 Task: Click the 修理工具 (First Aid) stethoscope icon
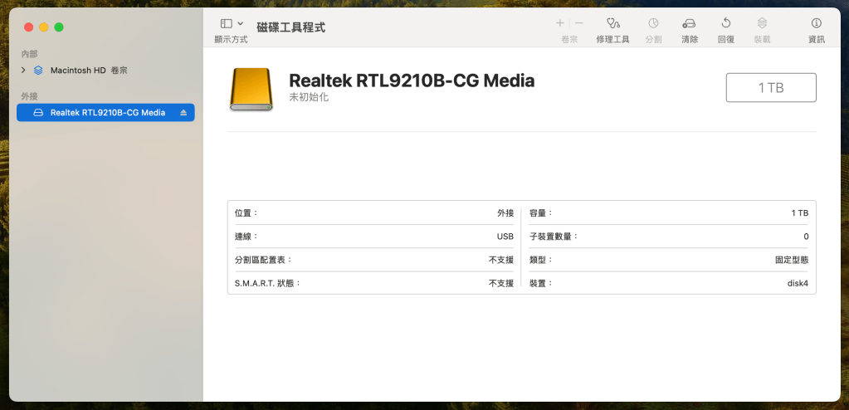pyautogui.click(x=612, y=23)
